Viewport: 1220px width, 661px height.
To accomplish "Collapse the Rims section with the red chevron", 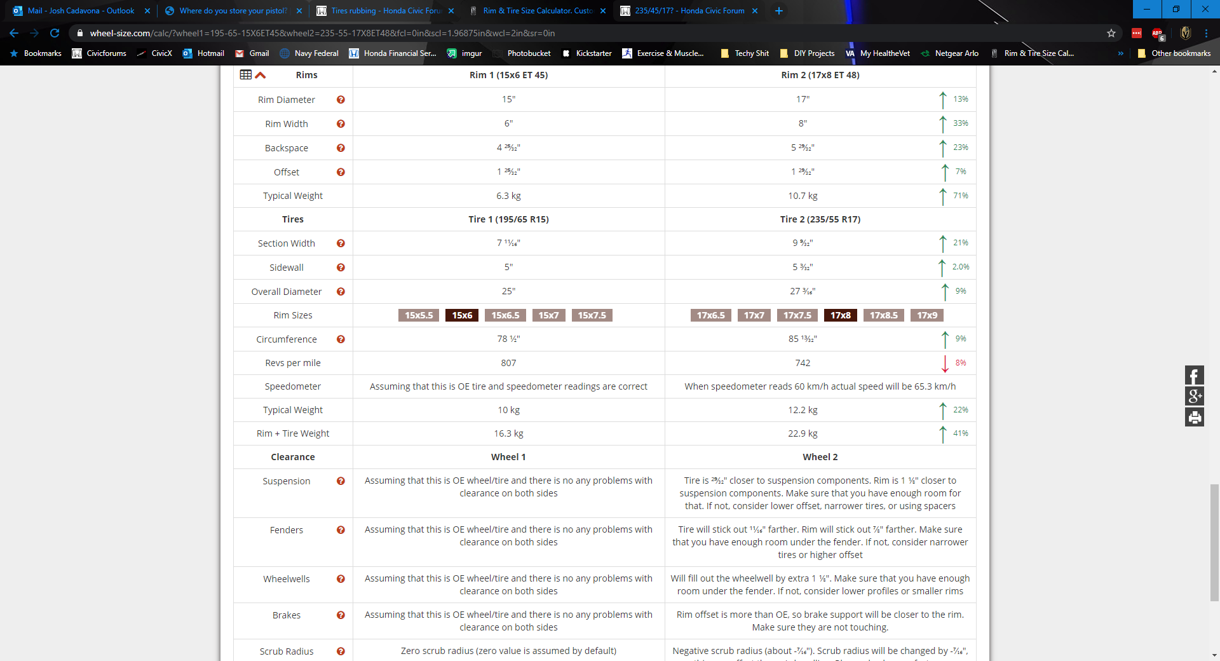I will (261, 75).
